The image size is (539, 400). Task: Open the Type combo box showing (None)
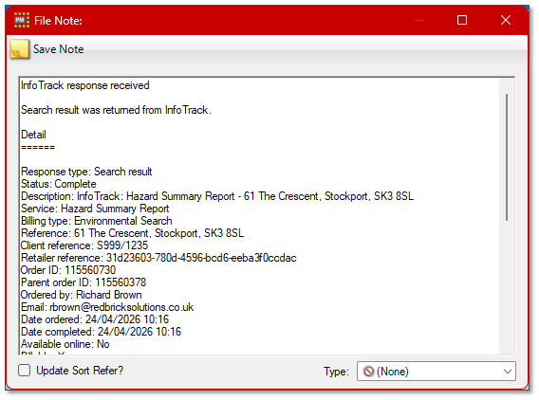437,372
